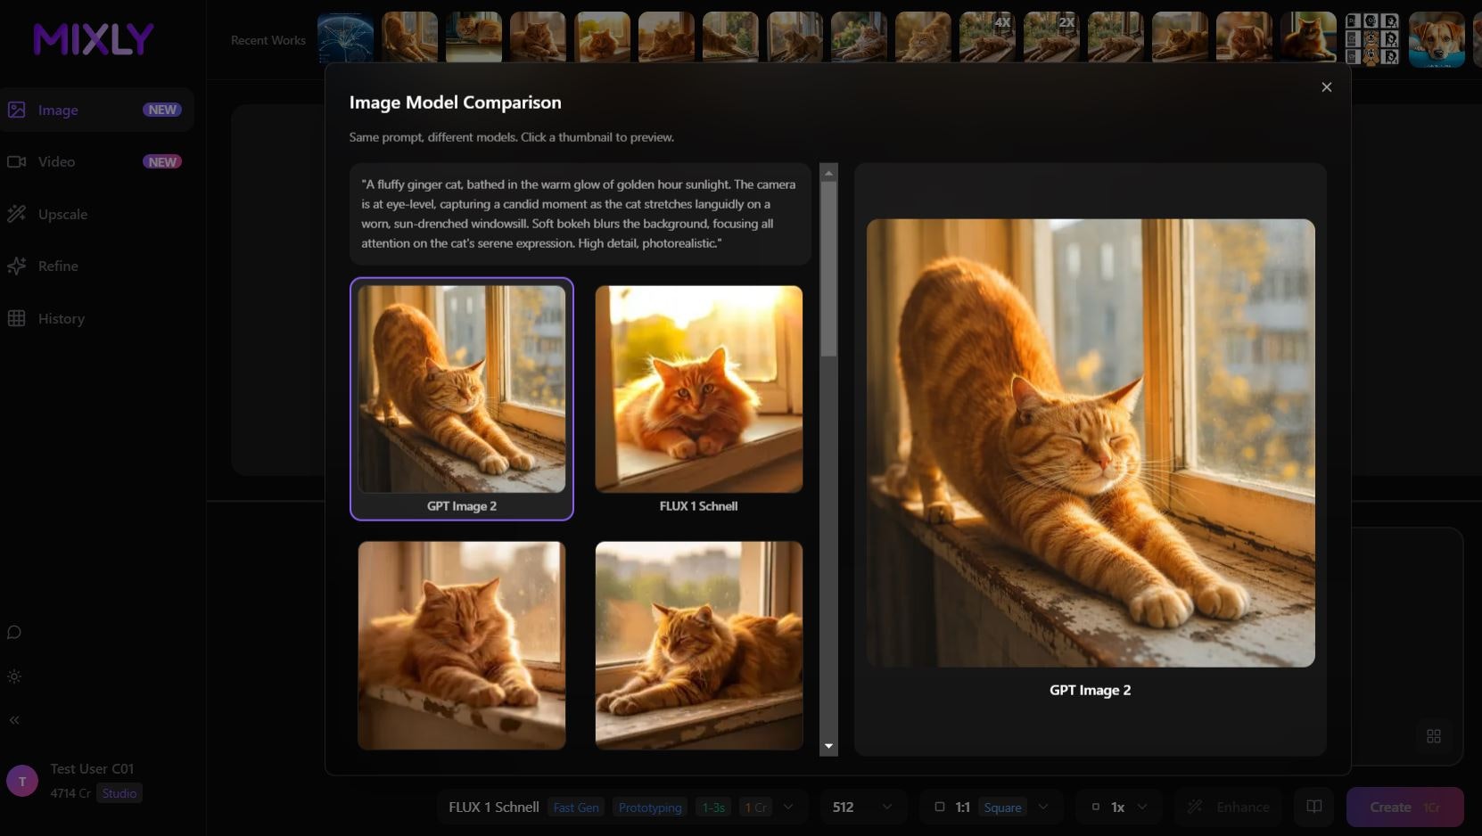Close the Image Model Comparison dialog

[1326, 87]
